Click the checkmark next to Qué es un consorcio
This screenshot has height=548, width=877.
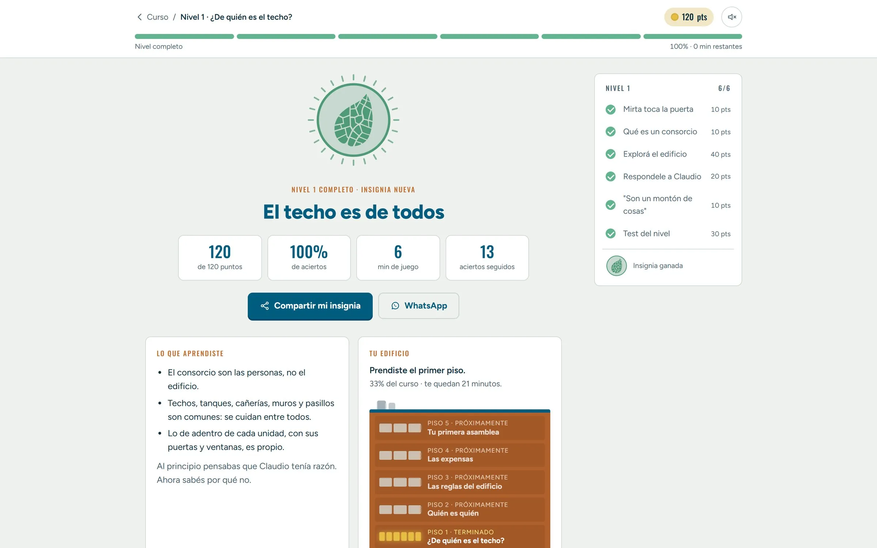click(611, 132)
